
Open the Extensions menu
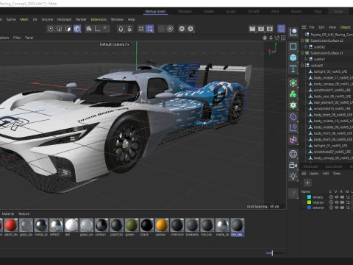(x=99, y=19)
